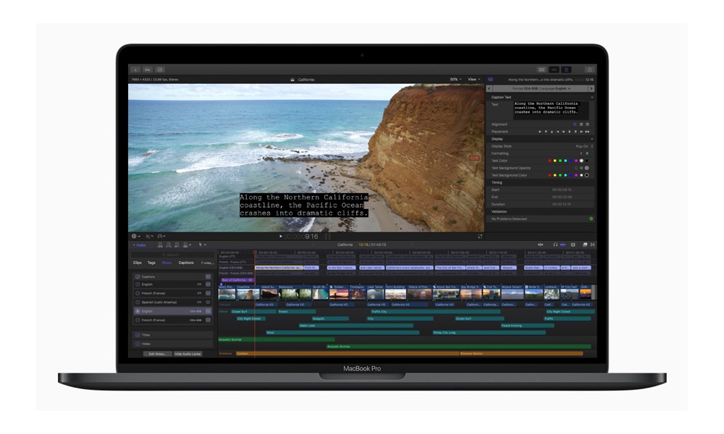The width and height of the screenshot is (724, 434).
Task: Click the Import Media arrow icon
Action: coord(135,69)
